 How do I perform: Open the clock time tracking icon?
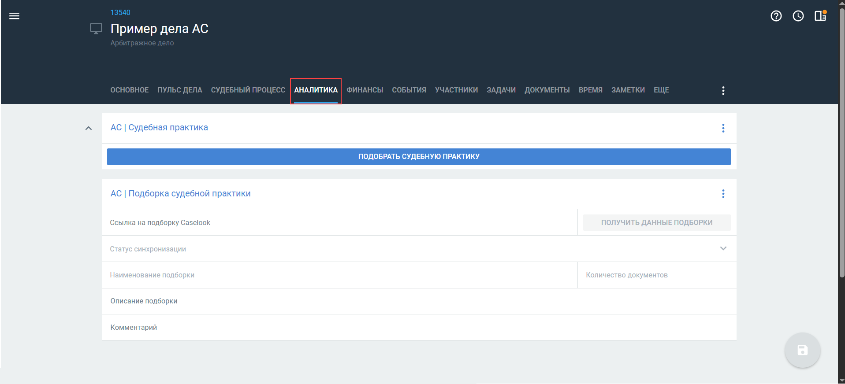pyautogui.click(x=798, y=16)
